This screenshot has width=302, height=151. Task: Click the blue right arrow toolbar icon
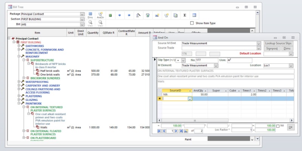coord(120,15)
